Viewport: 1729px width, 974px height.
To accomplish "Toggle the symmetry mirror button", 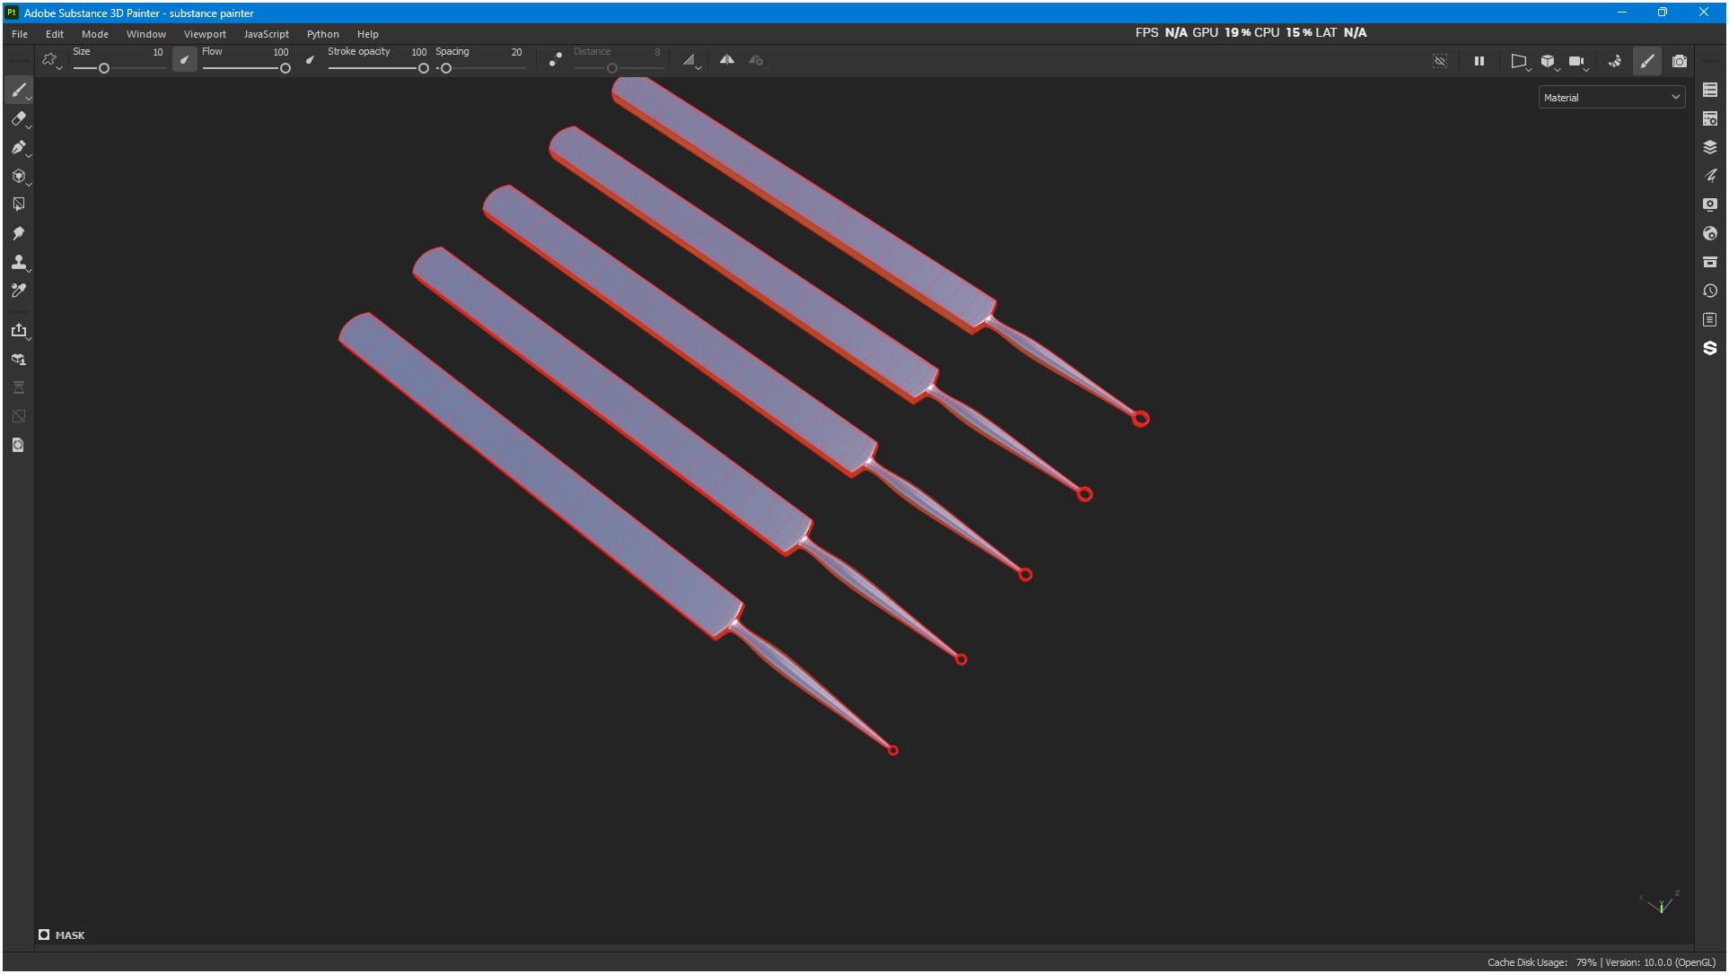I will pos(727,60).
